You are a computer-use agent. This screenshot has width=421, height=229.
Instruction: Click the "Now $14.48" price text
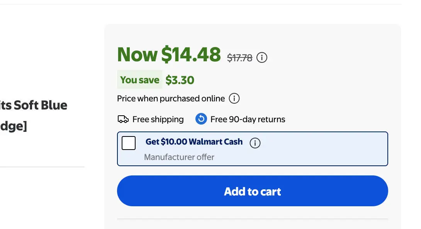[x=169, y=54]
